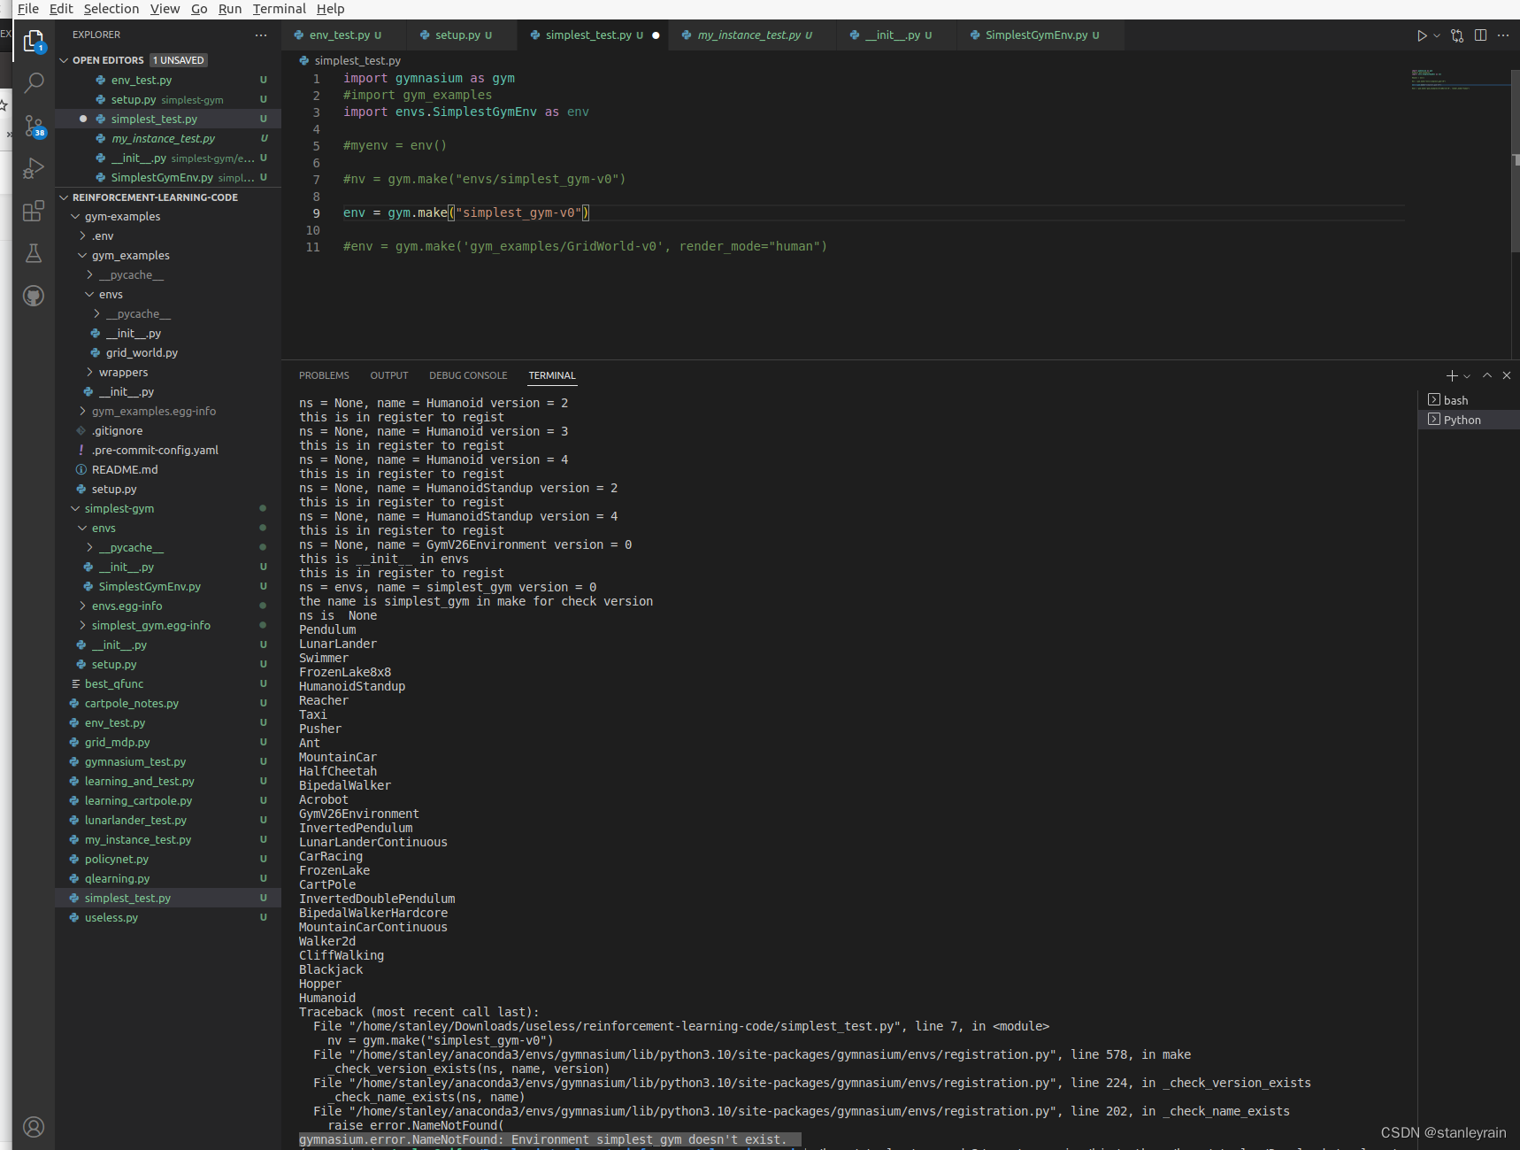Open the Accounts icon in activity bar
The height and width of the screenshot is (1150, 1520).
pyautogui.click(x=34, y=1126)
